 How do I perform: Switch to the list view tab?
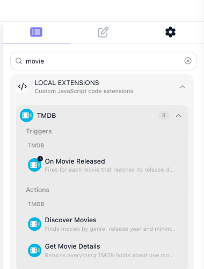[36, 32]
